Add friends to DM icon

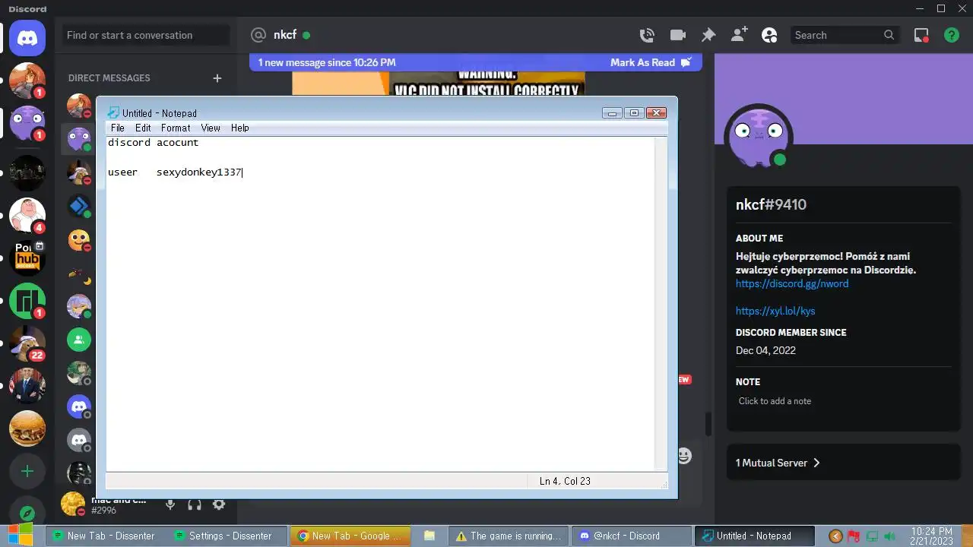pyautogui.click(x=738, y=35)
